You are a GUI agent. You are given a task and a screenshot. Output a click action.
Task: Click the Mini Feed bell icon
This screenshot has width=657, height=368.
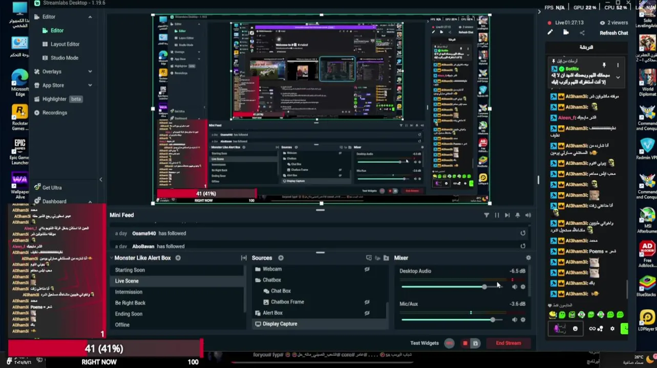[x=518, y=215]
